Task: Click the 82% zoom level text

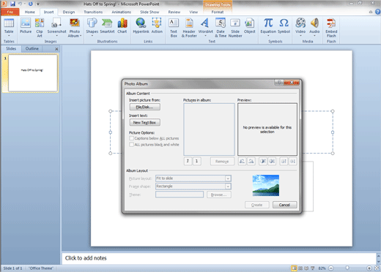Action: click(322, 268)
